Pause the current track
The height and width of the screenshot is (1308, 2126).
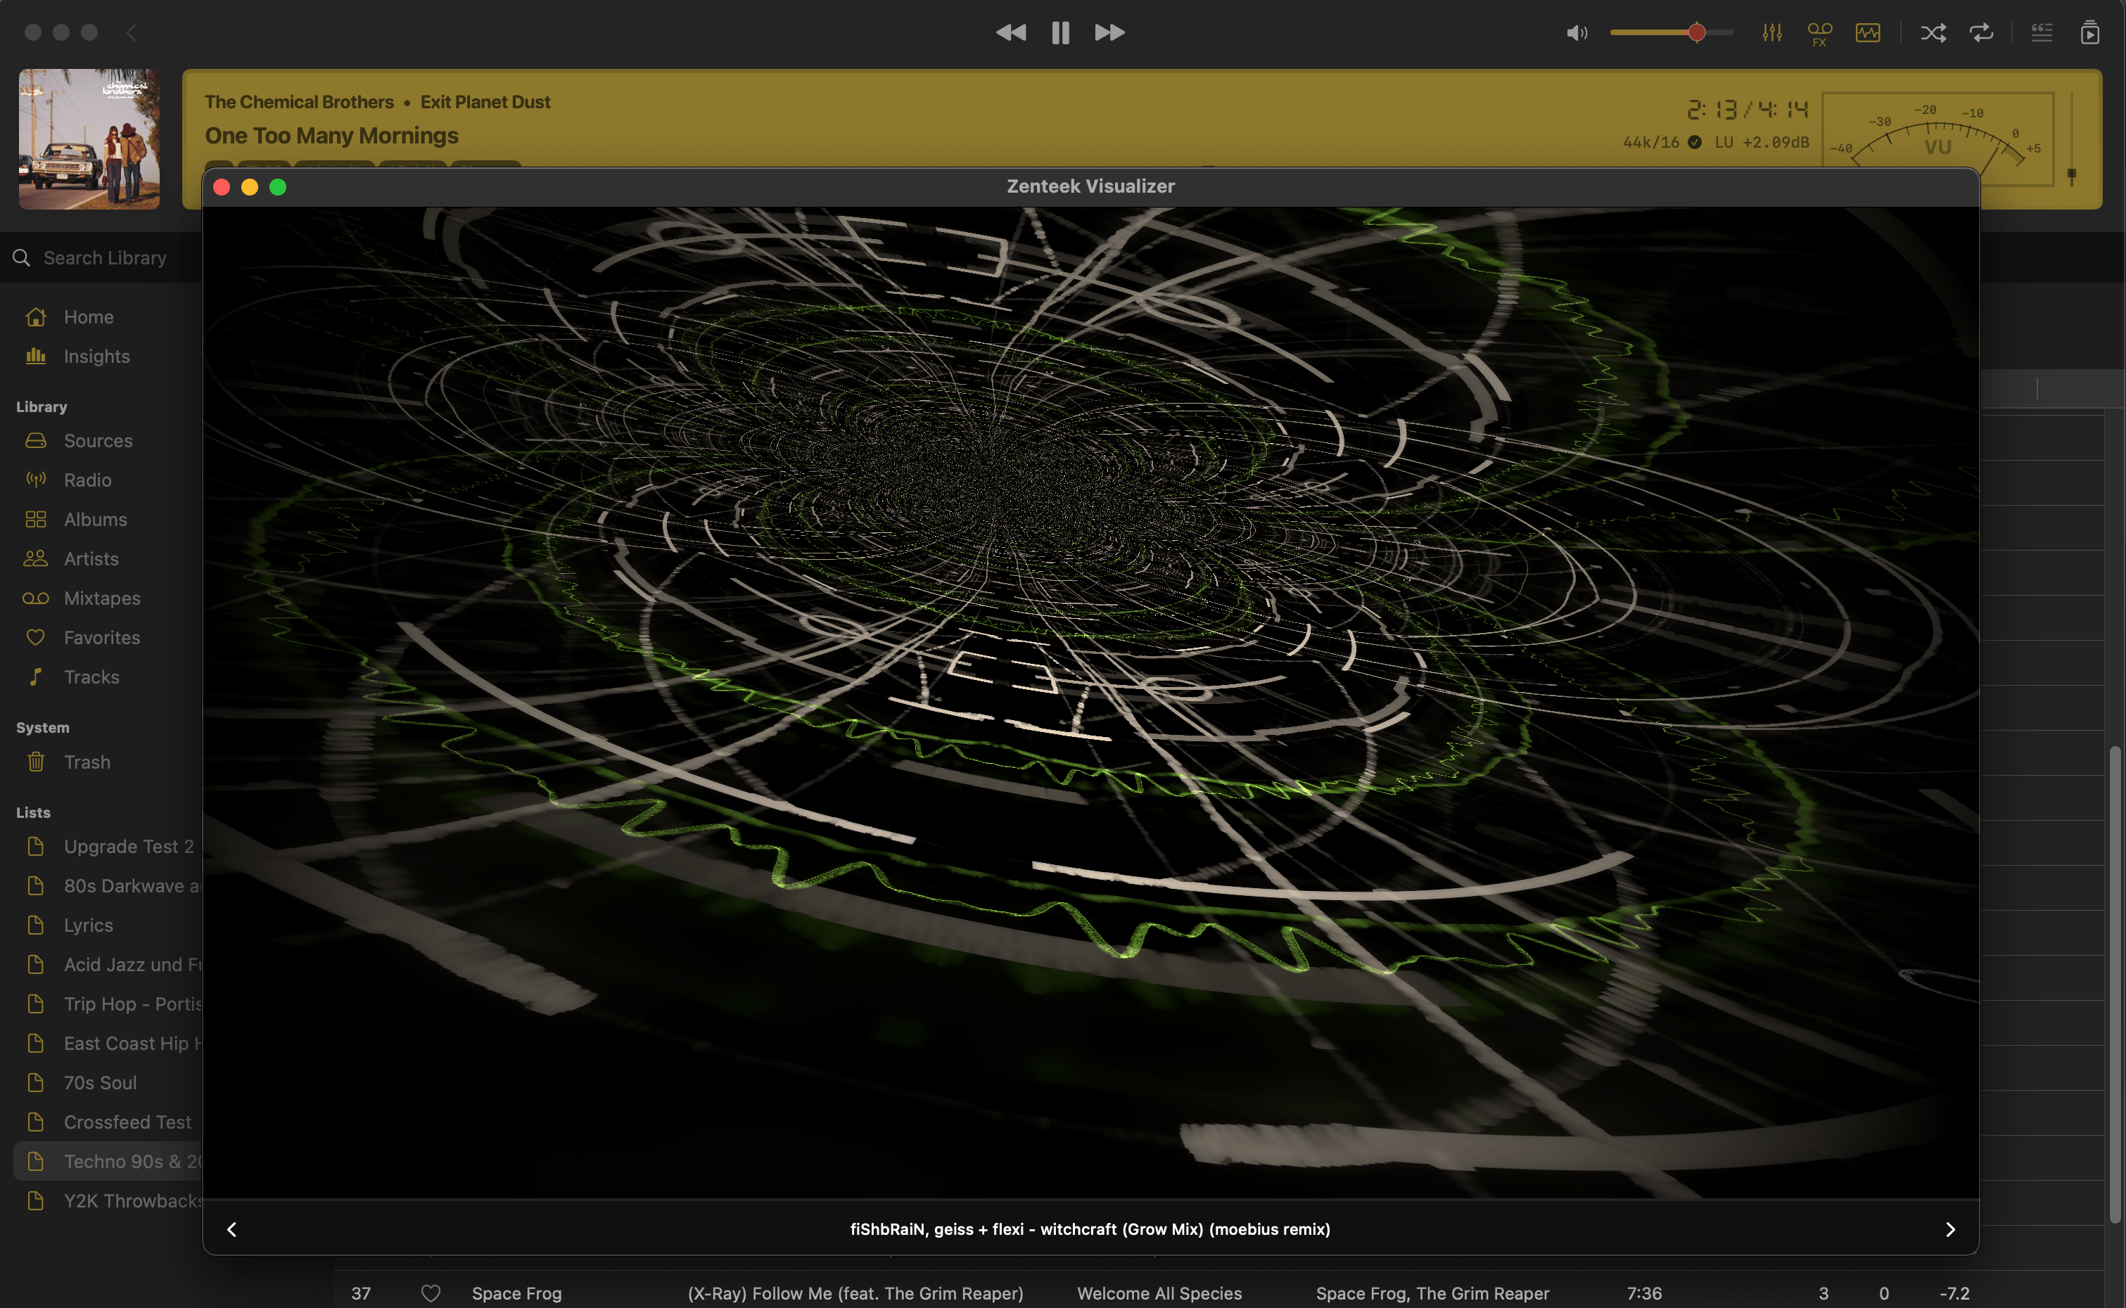pyautogui.click(x=1059, y=33)
